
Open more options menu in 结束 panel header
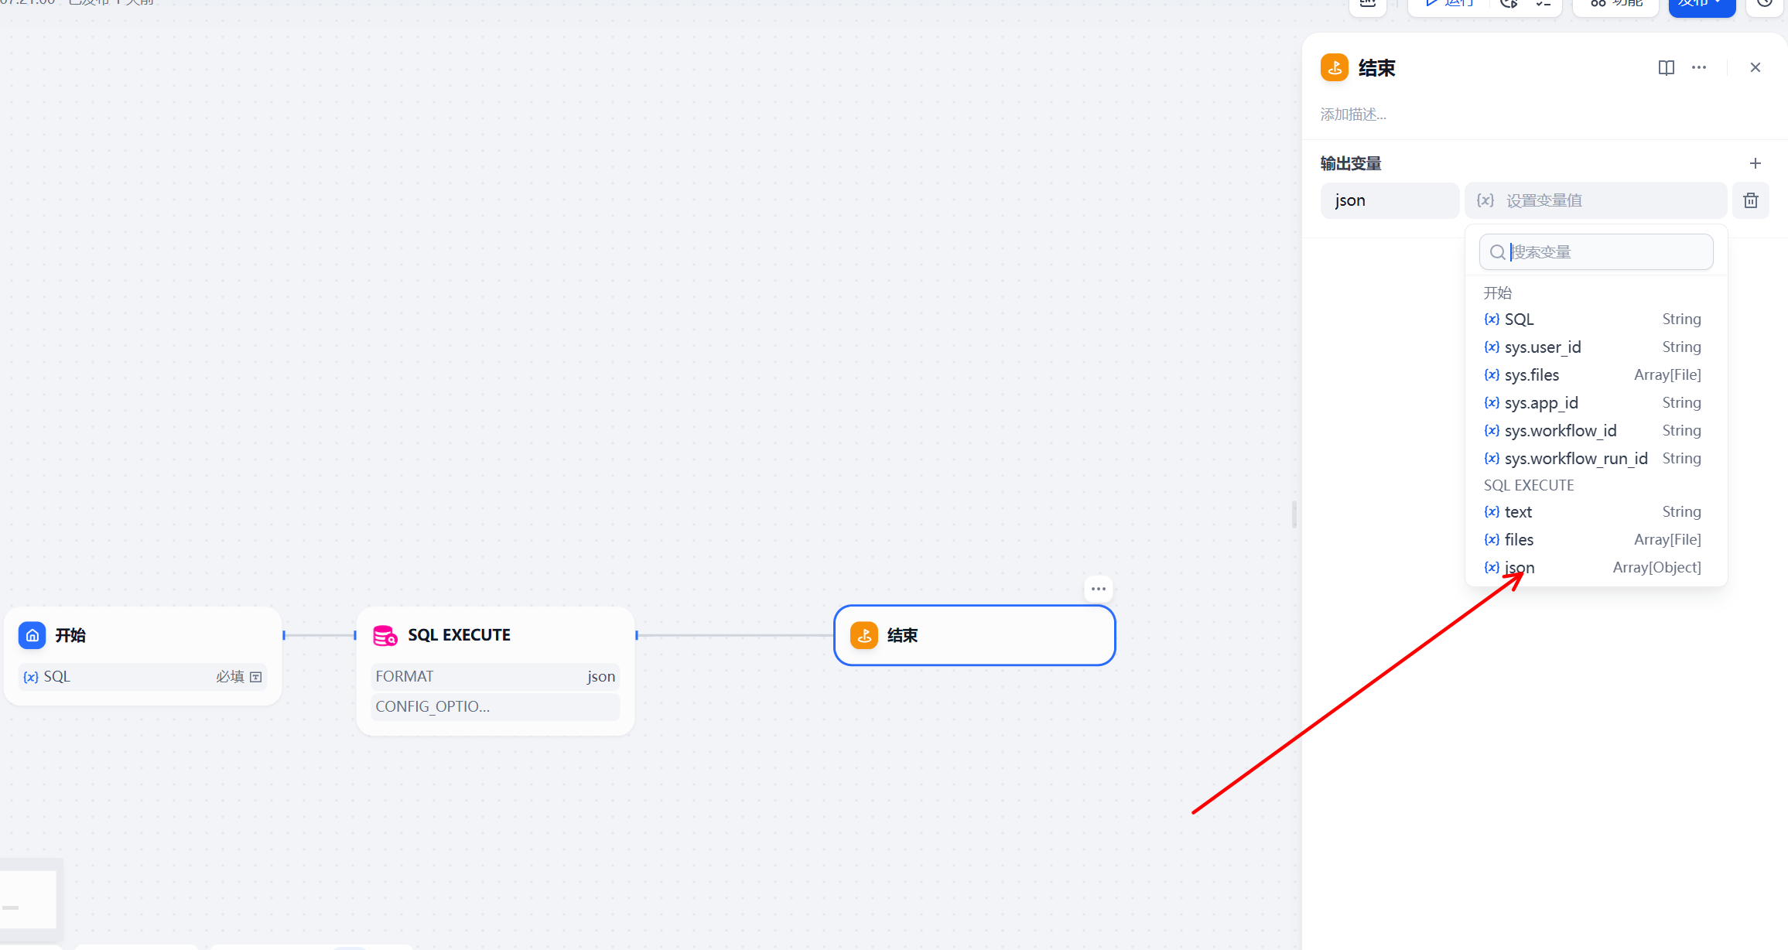pyautogui.click(x=1699, y=68)
